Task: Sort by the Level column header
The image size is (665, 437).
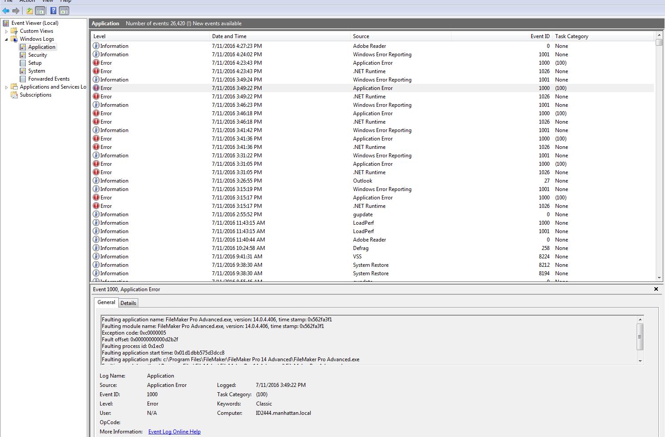Action: pyautogui.click(x=150, y=36)
